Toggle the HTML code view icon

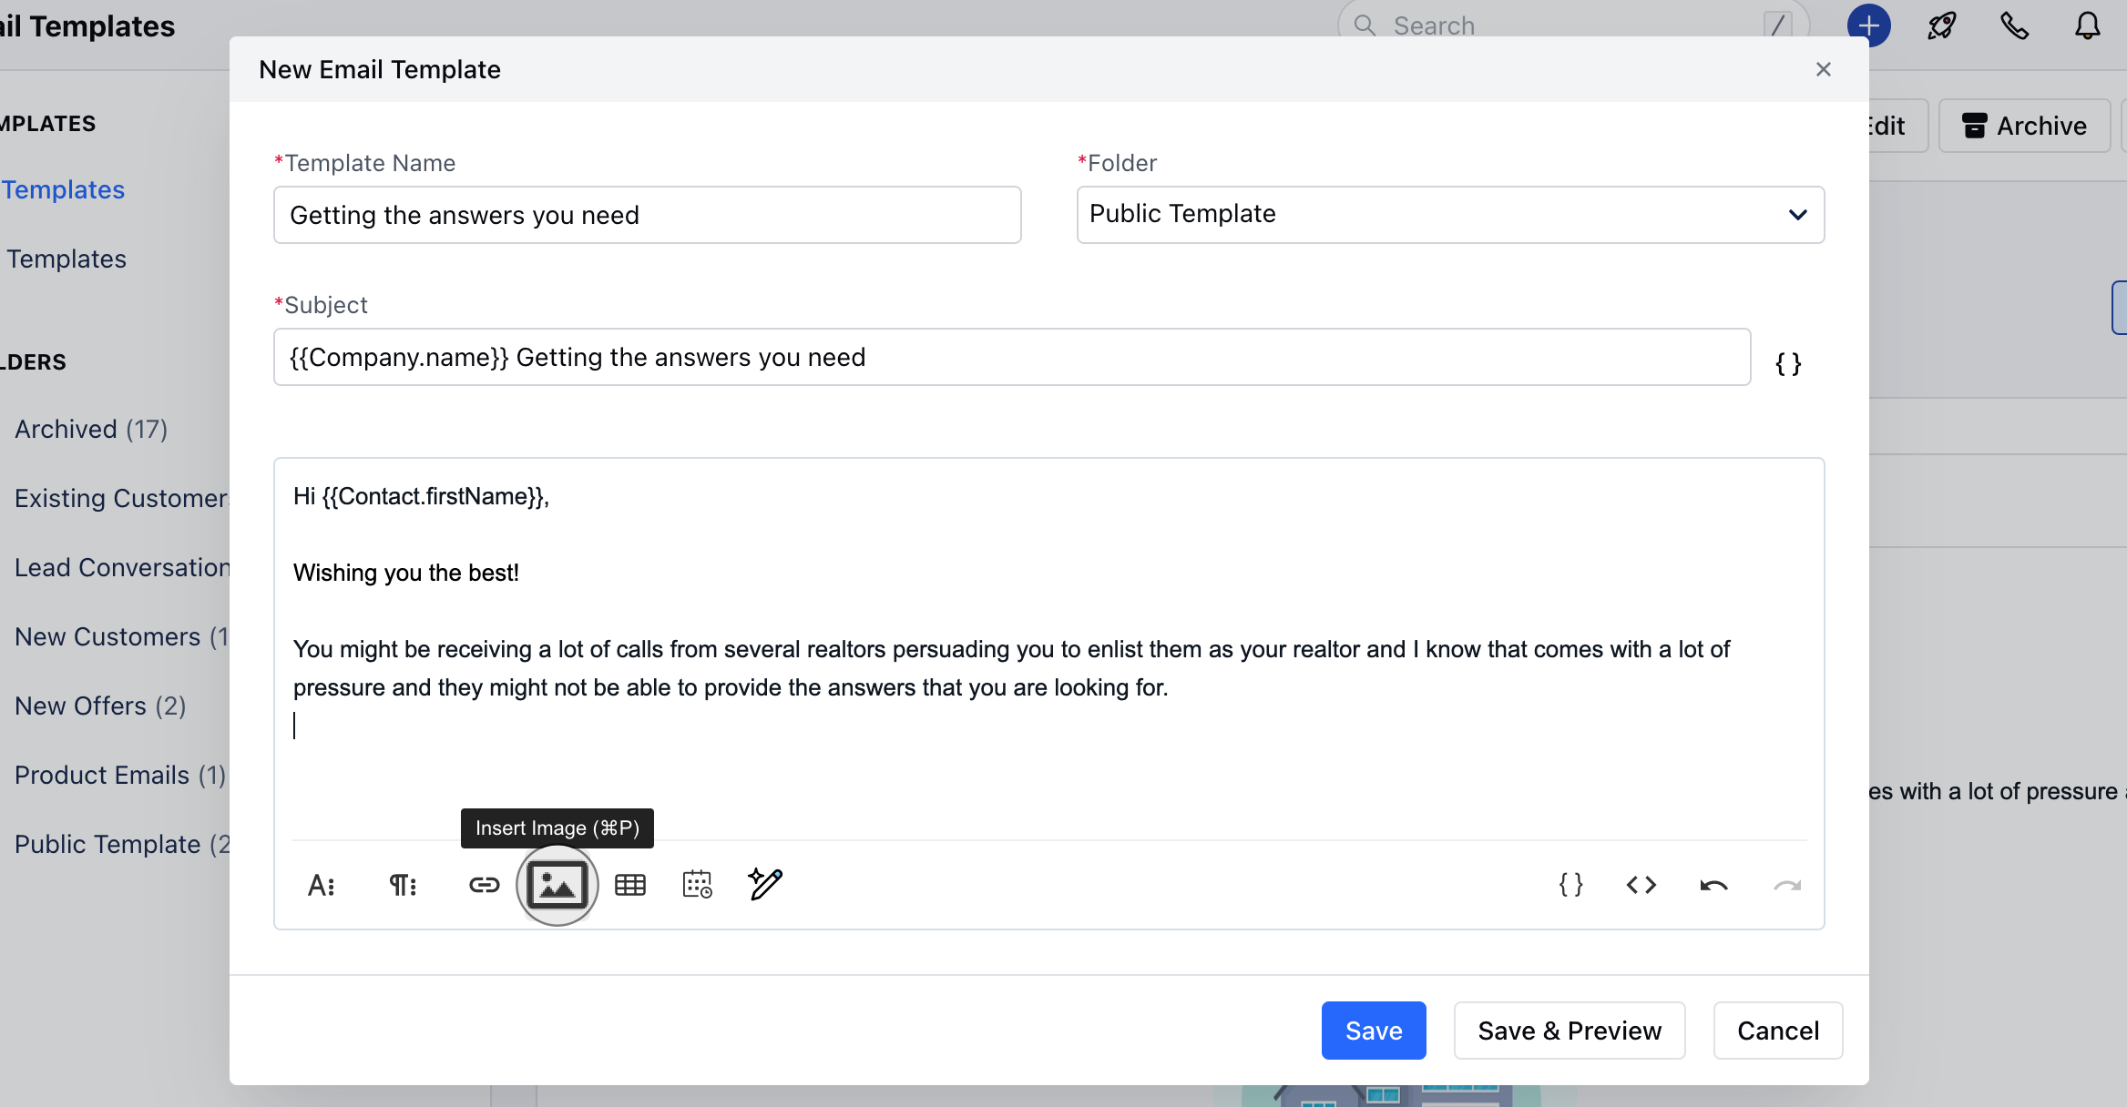[x=1641, y=884]
